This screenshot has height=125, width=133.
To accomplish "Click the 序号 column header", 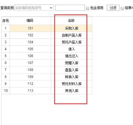I will tap(6, 21).
